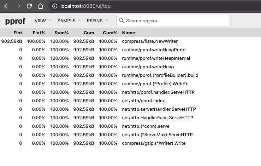Go to browser home page icon

[41, 6]
